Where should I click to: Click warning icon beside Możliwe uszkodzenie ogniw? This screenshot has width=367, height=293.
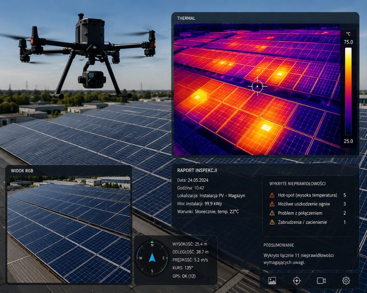click(272, 204)
